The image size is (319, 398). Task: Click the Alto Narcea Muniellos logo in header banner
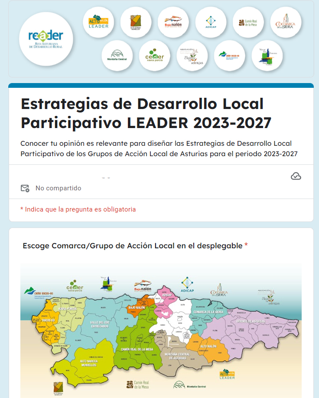136,22
